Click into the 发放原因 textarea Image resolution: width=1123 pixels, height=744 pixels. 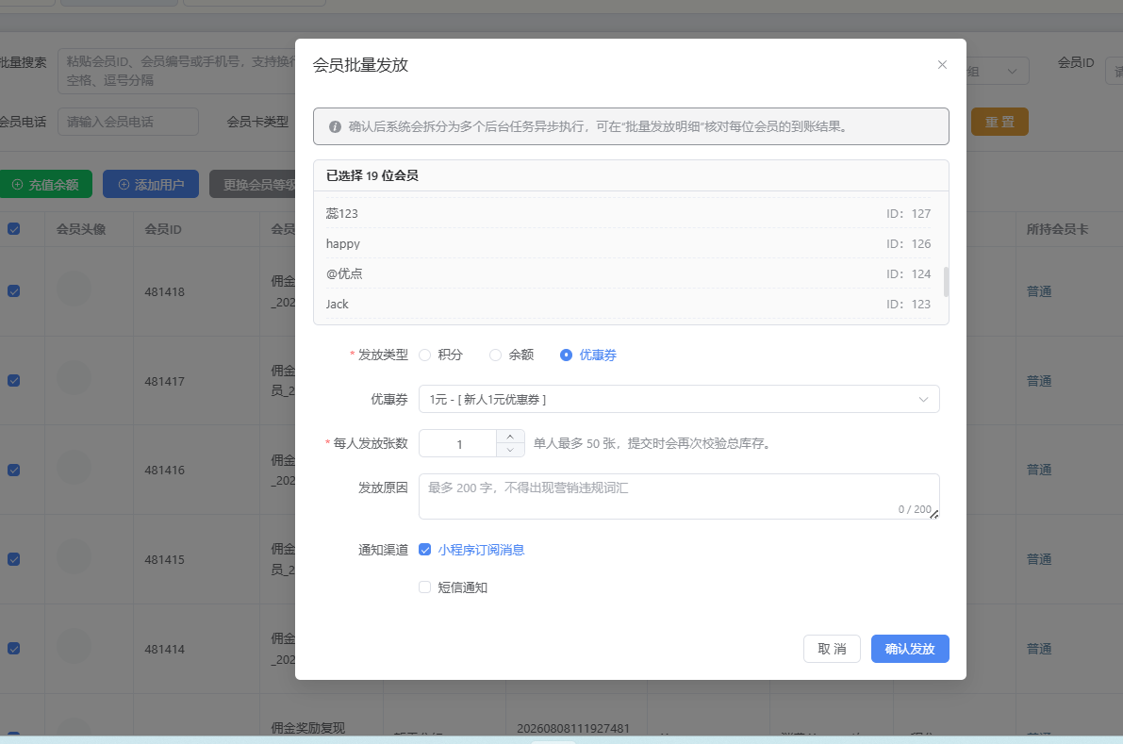tap(679, 496)
